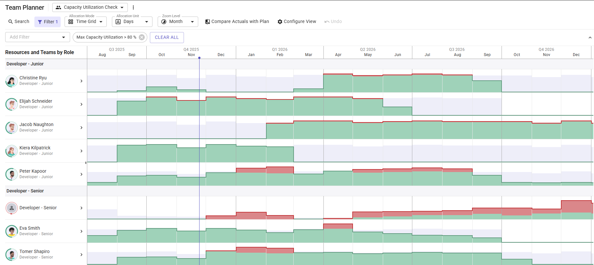Screen dimensions: 594x265
Task: Collapse the filter bar with the up chevron
Action: 590,38
